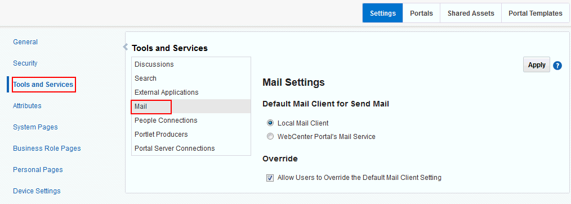Select Portlet Producers in the list

click(x=191, y=135)
